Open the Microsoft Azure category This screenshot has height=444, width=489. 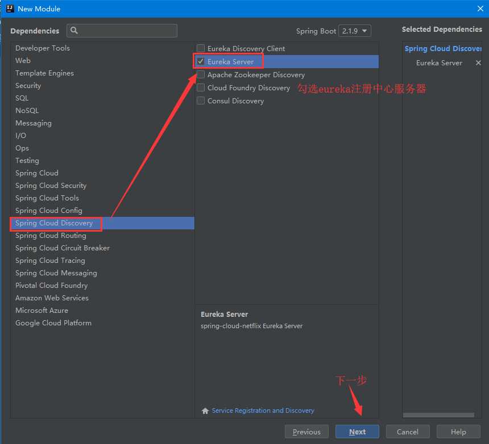(x=102, y=311)
